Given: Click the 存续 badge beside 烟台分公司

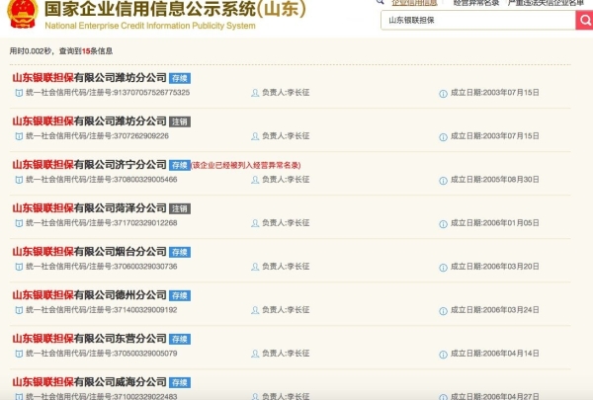Looking at the screenshot, I should (180, 252).
